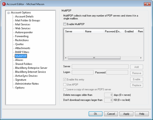Viewport: 153px width, 120px height.
Task: Open the Account Details page
Action: pyautogui.click(x=24, y=16)
